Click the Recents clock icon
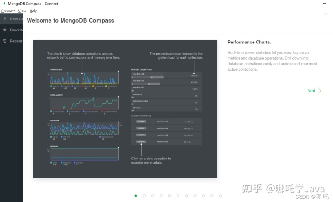The image size is (333, 202). coord(5,41)
